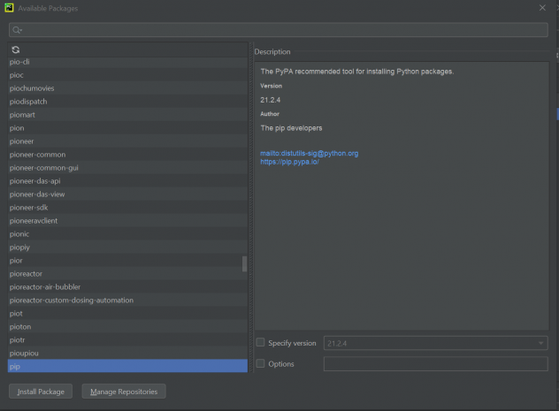Select the pioton package
The height and width of the screenshot is (411, 559).
point(127,327)
